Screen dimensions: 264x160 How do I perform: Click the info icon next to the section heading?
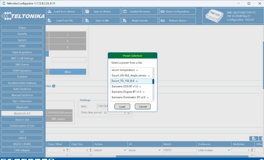click(54, 86)
